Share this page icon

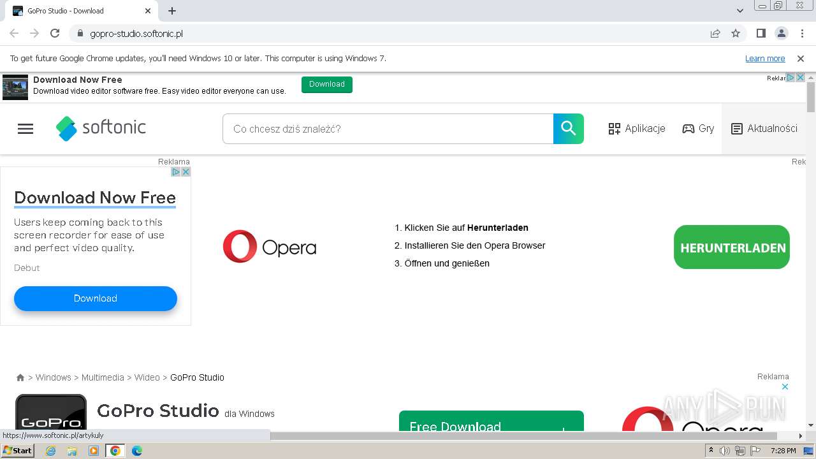pyautogui.click(x=715, y=33)
